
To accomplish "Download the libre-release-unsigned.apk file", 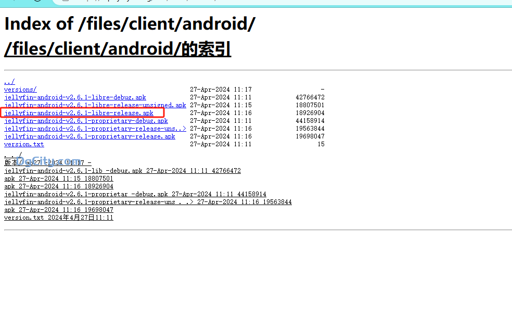I will pyautogui.click(x=95, y=105).
